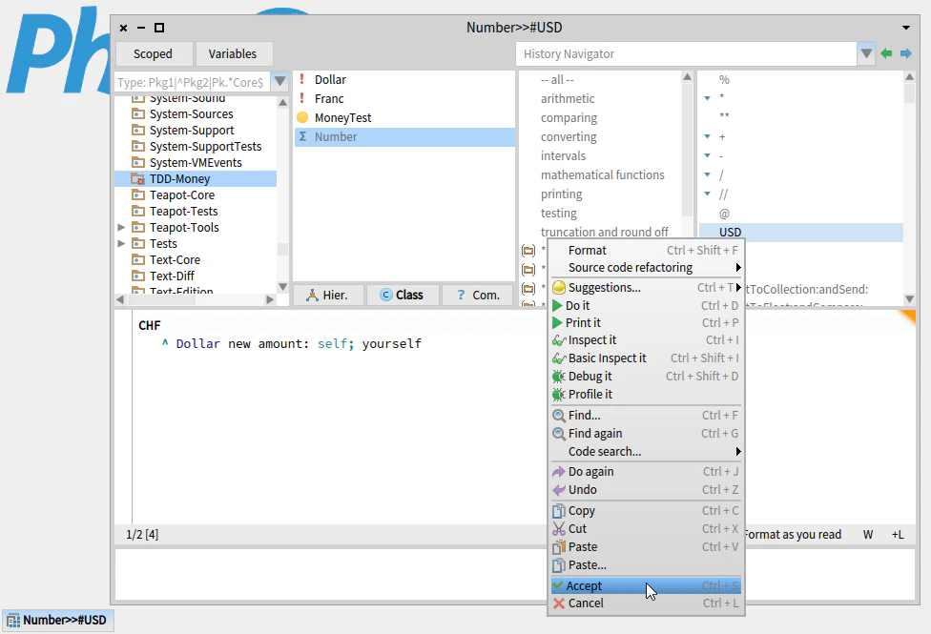Select the USD method in list
The image size is (931, 634).
pyautogui.click(x=801, y=232)
